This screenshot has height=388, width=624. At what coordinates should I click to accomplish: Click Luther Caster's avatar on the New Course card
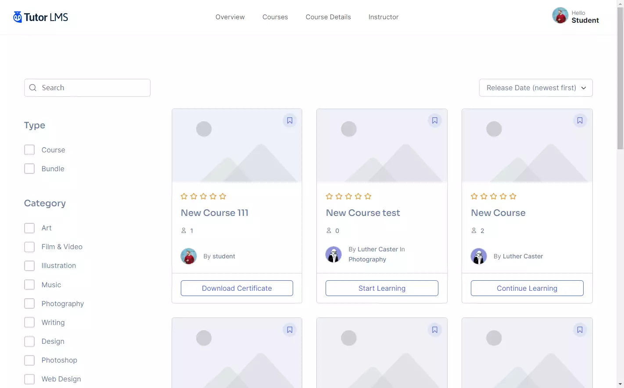479,256
